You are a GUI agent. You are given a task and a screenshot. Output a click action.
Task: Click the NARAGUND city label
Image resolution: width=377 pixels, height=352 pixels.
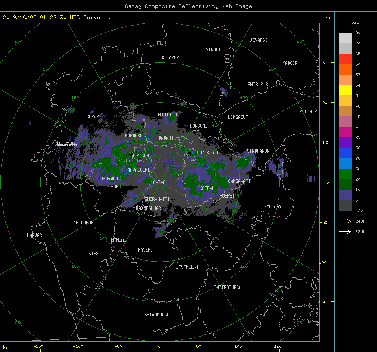tap(142, 156)
